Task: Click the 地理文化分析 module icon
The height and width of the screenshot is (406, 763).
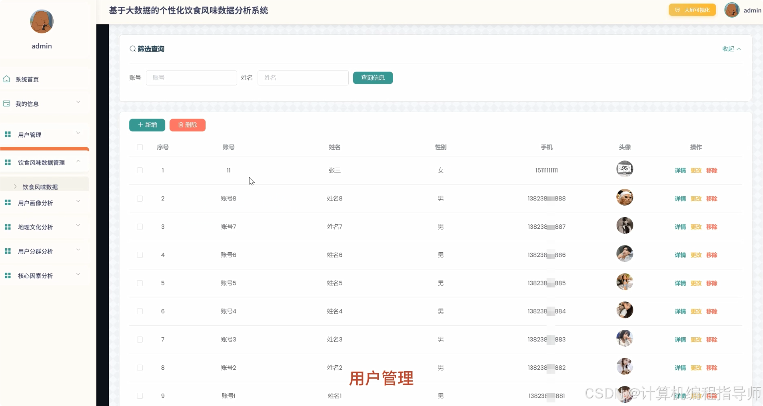Action: click(x=8, y=227)
